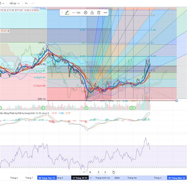This screenshot has height=187, width=187.
Task: Click the 09 Tháng Năm '24 date label
Action: point(177,178)
